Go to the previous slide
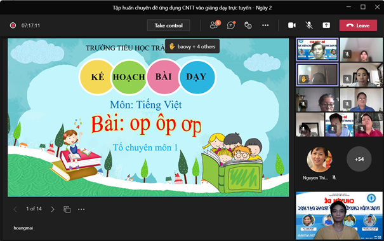Image resolution: width=384 pixels, height=241 pixels. [x=15, y=209]
